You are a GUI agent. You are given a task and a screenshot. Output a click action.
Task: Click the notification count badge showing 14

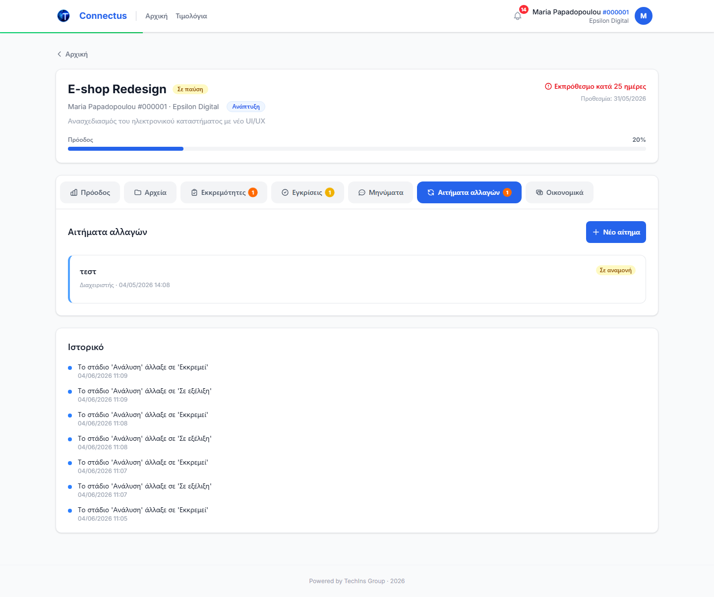(524, 9)
